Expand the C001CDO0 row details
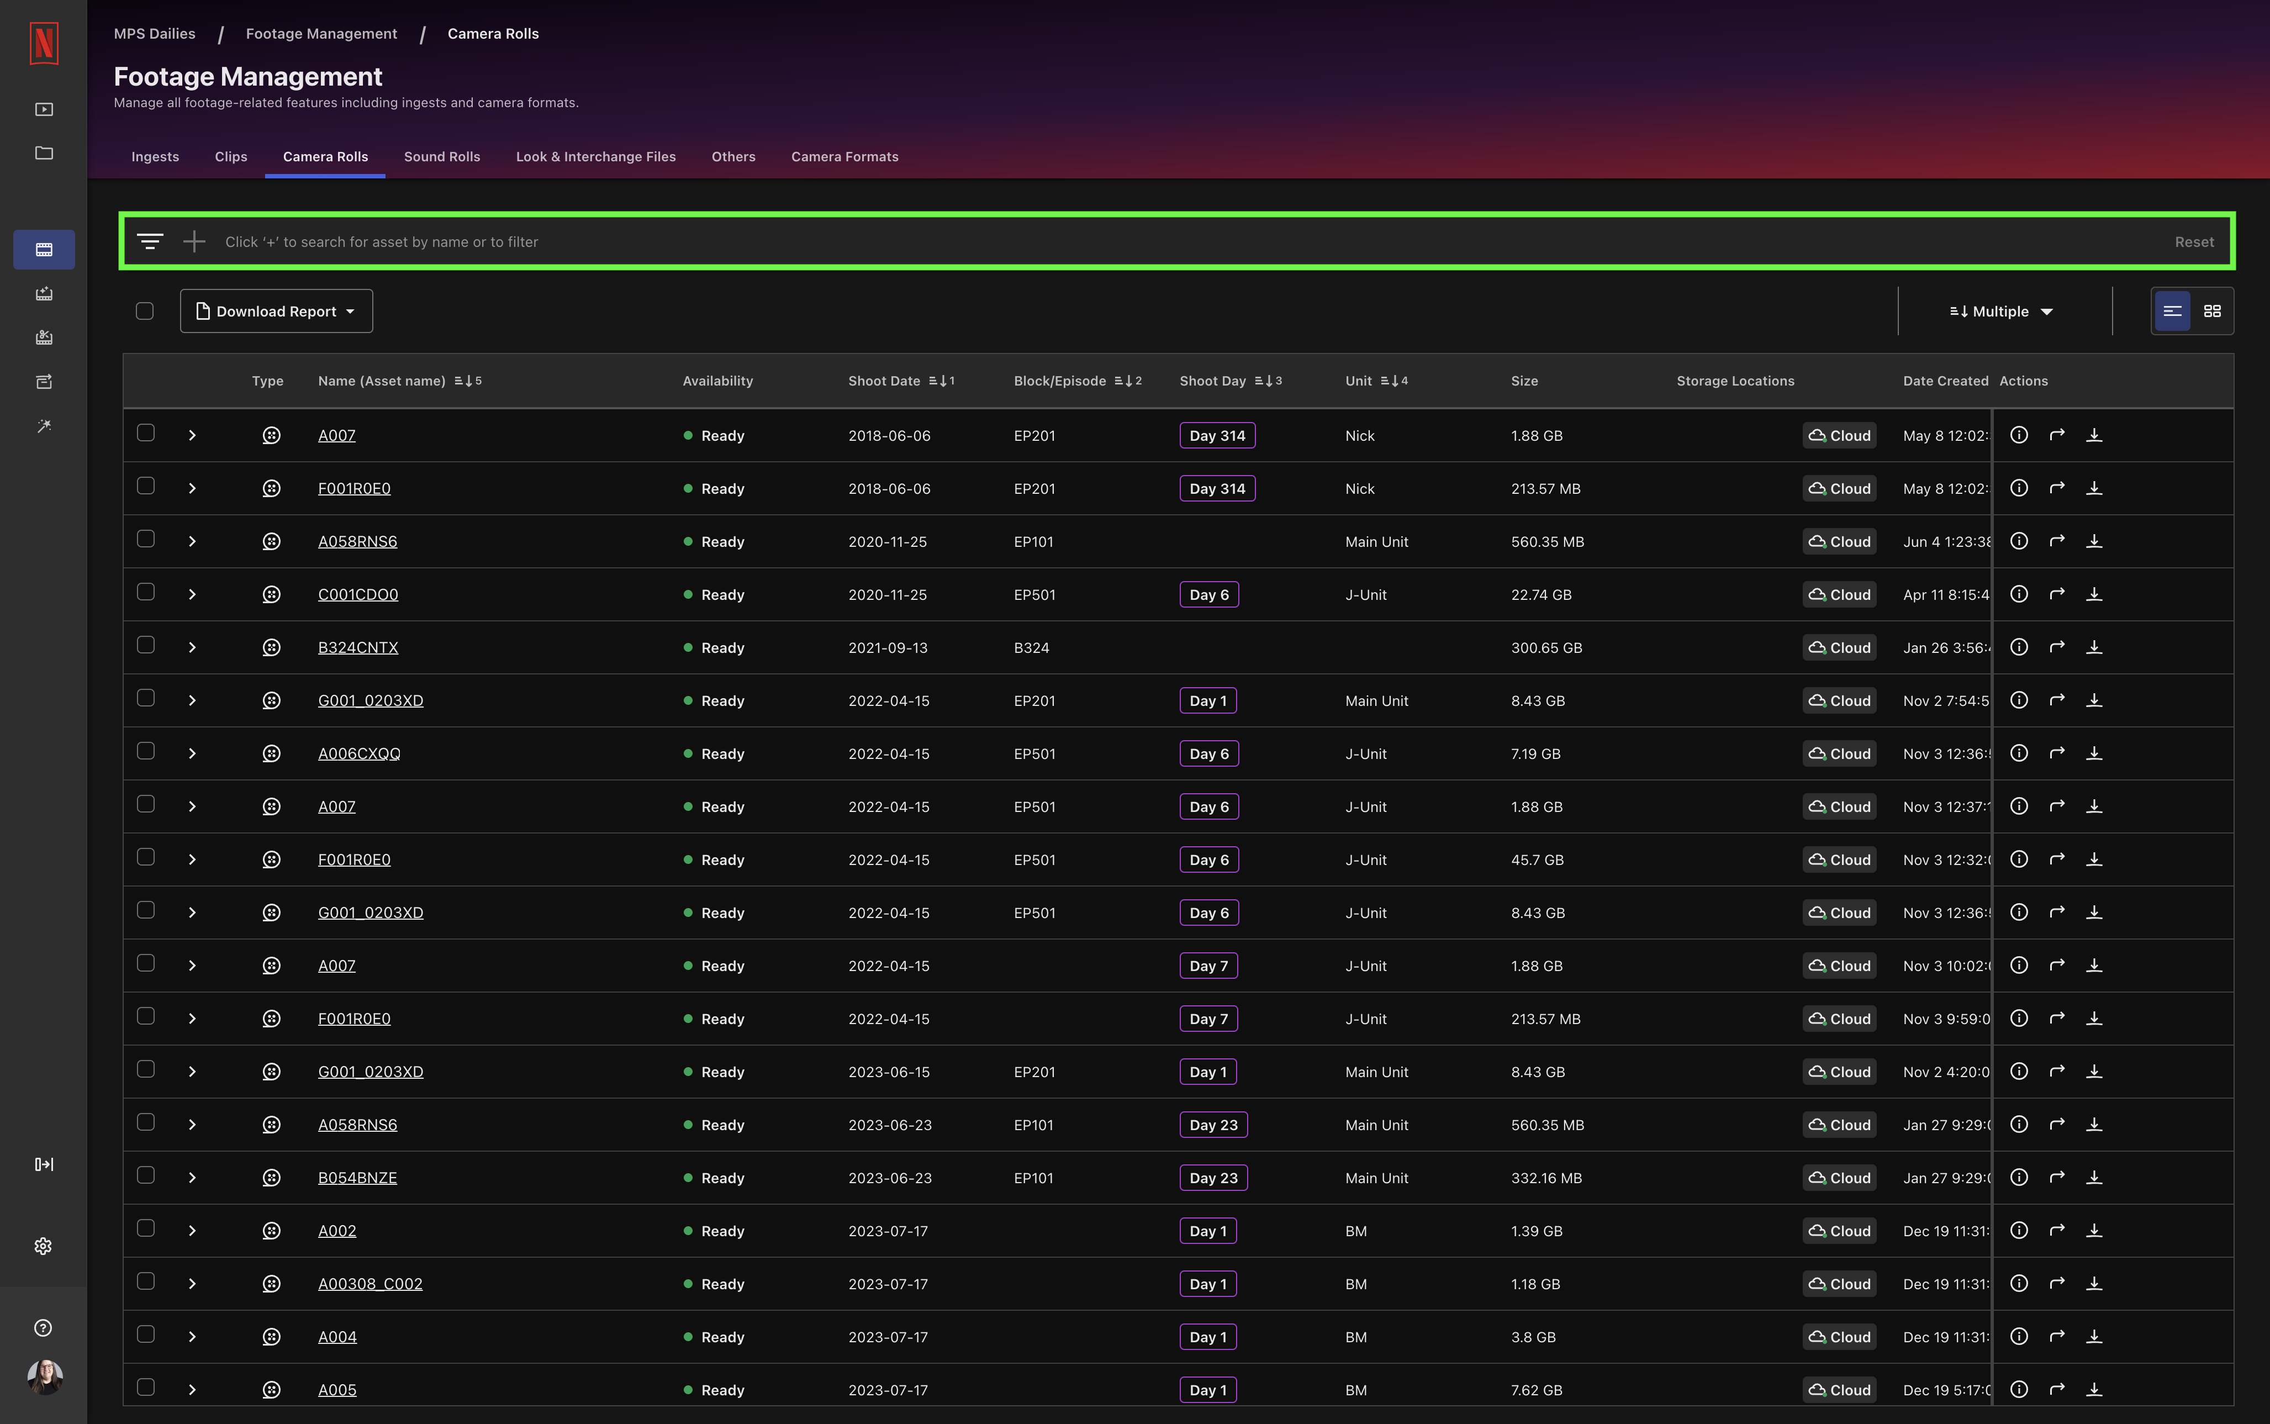 [192, 594]
